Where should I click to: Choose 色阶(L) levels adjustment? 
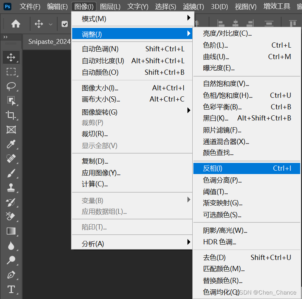tap(247, 45)
